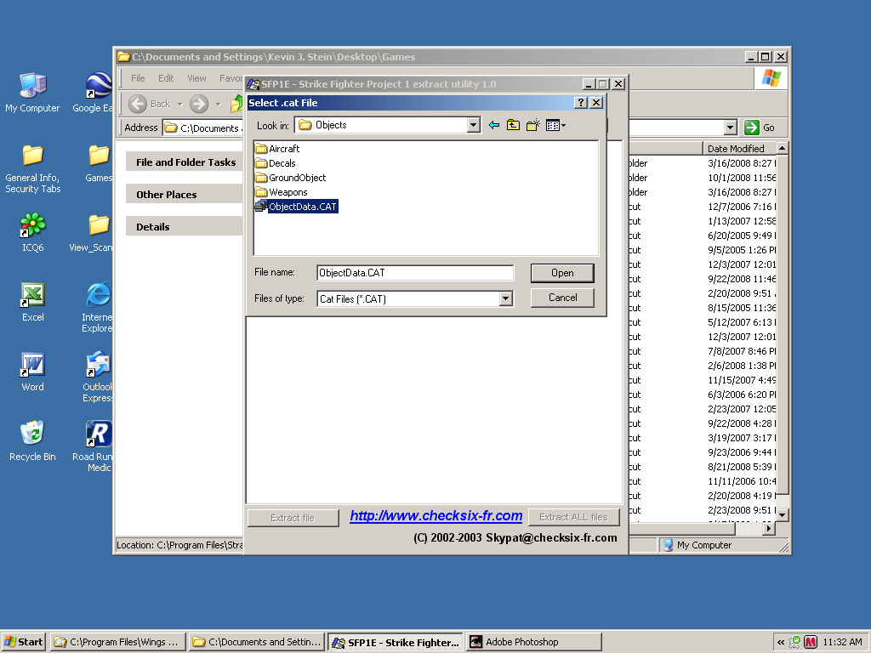
Task: Select the General Info, Security Tabs folder
Action: pyautogui.click(x=33, y=169)
